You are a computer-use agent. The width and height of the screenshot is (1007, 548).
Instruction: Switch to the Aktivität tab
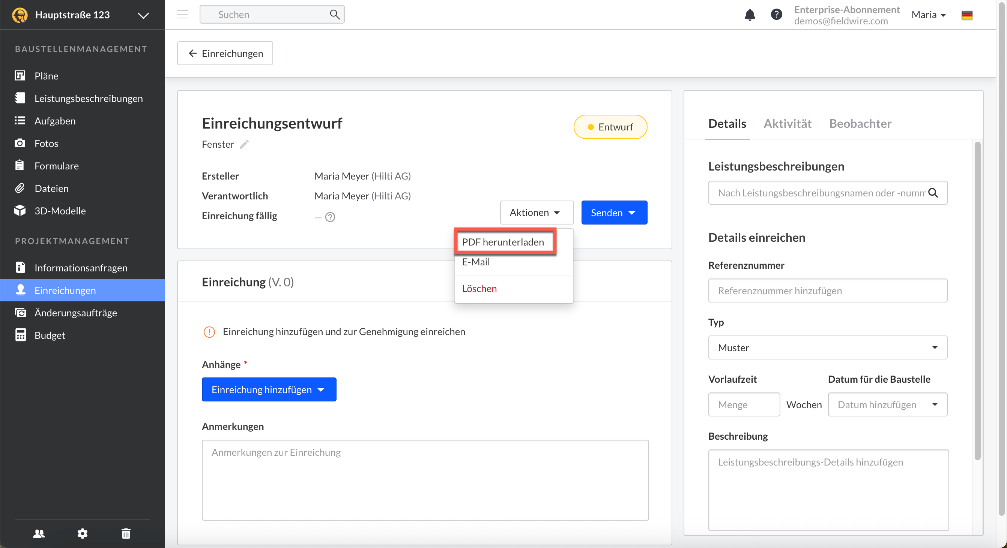click(787, 123)
